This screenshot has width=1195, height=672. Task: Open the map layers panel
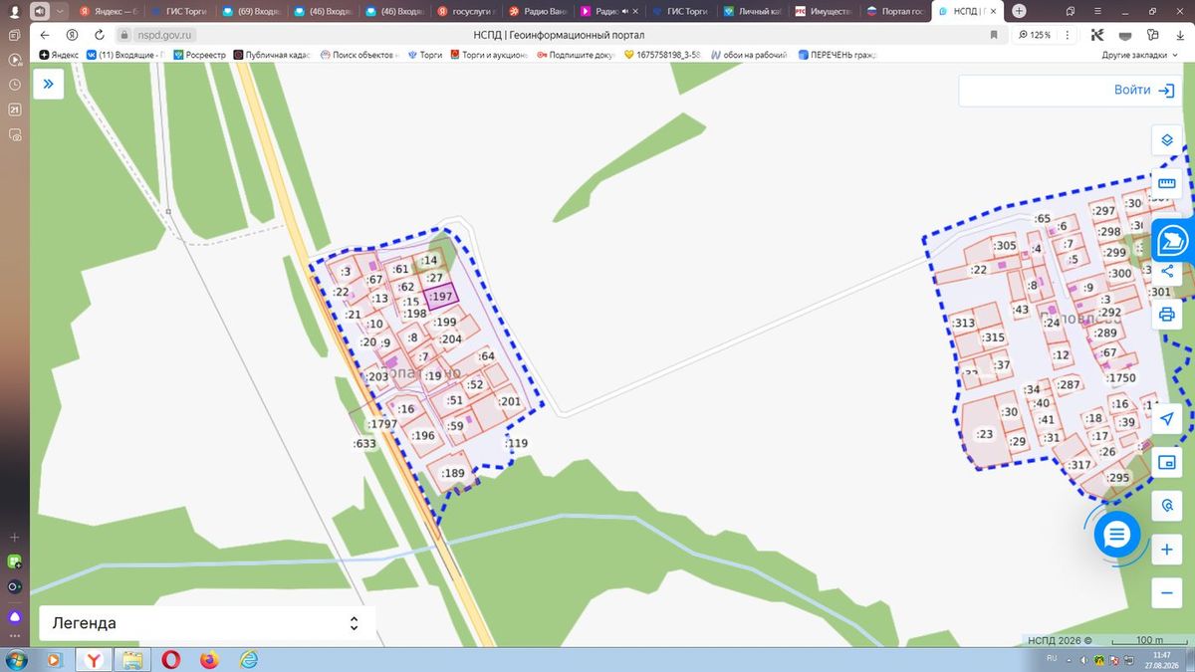pos(1167,140)
